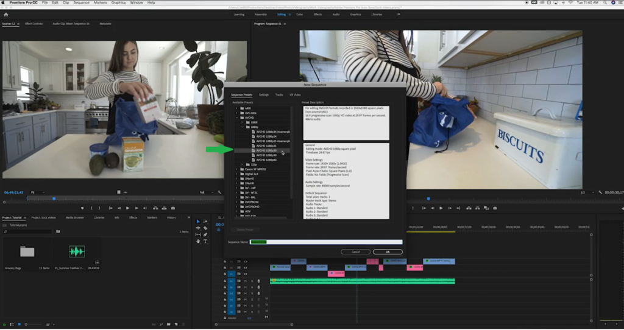Select the Ripple Edit tool

(x=198, y=228)
